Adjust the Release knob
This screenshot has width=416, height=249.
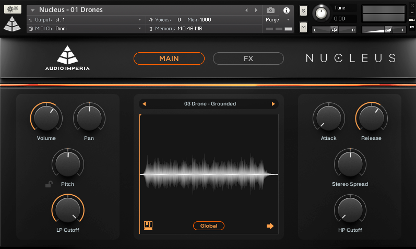(x=372, y=117)
